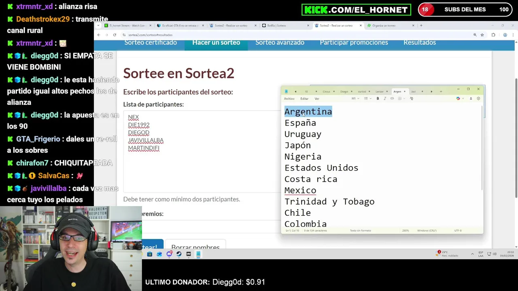Viewport: 518px width, 291px height.
Task: Open the Sorteo avanzado page
Action: point(280,42)
